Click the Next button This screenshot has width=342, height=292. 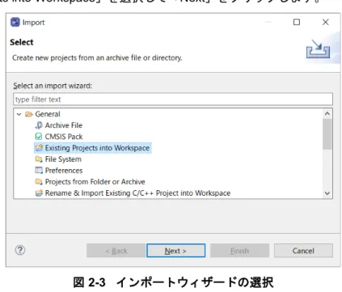point(175,251)
